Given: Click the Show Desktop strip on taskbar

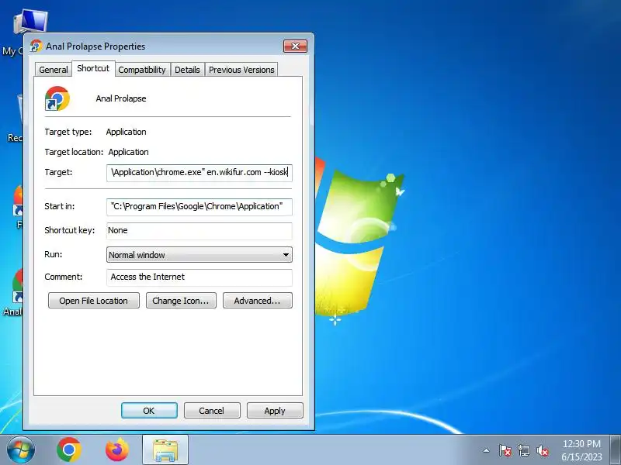Looking at the screenshot, I should pos(616,449).
